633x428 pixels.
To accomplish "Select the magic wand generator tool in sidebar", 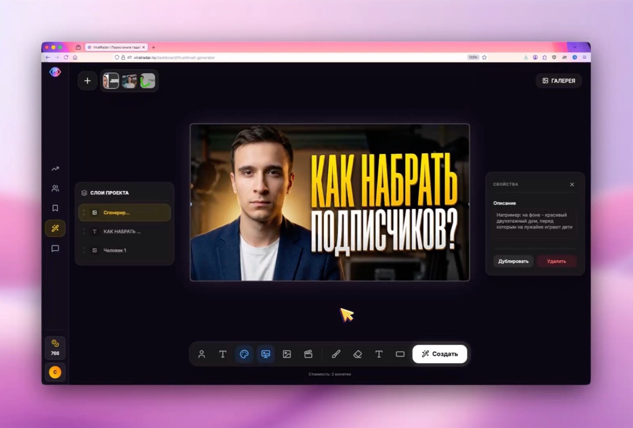I will (55, 229).
